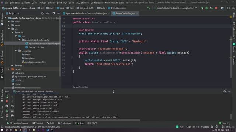The width and height of the screenshot is (236, 132).
Task: Toggle the fold marker beside publishMessage's closing brace
Action: (72, 68)
